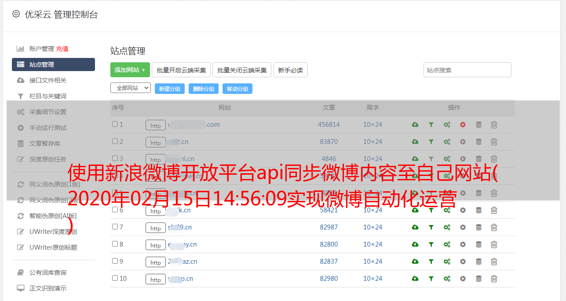Delete site 6 with the trash icon
Image resolution: width=566 pixels, height=301 pixels.
pos(494,210)
